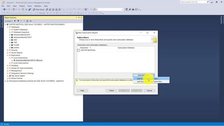This screenshot has width=224, height=126.
Task: Open the Help menu in menu bar
Action: pyautogui.click(x=46, y=6)
